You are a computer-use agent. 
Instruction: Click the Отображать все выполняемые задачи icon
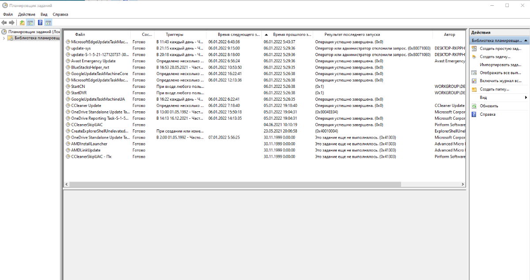pos(474,73)
